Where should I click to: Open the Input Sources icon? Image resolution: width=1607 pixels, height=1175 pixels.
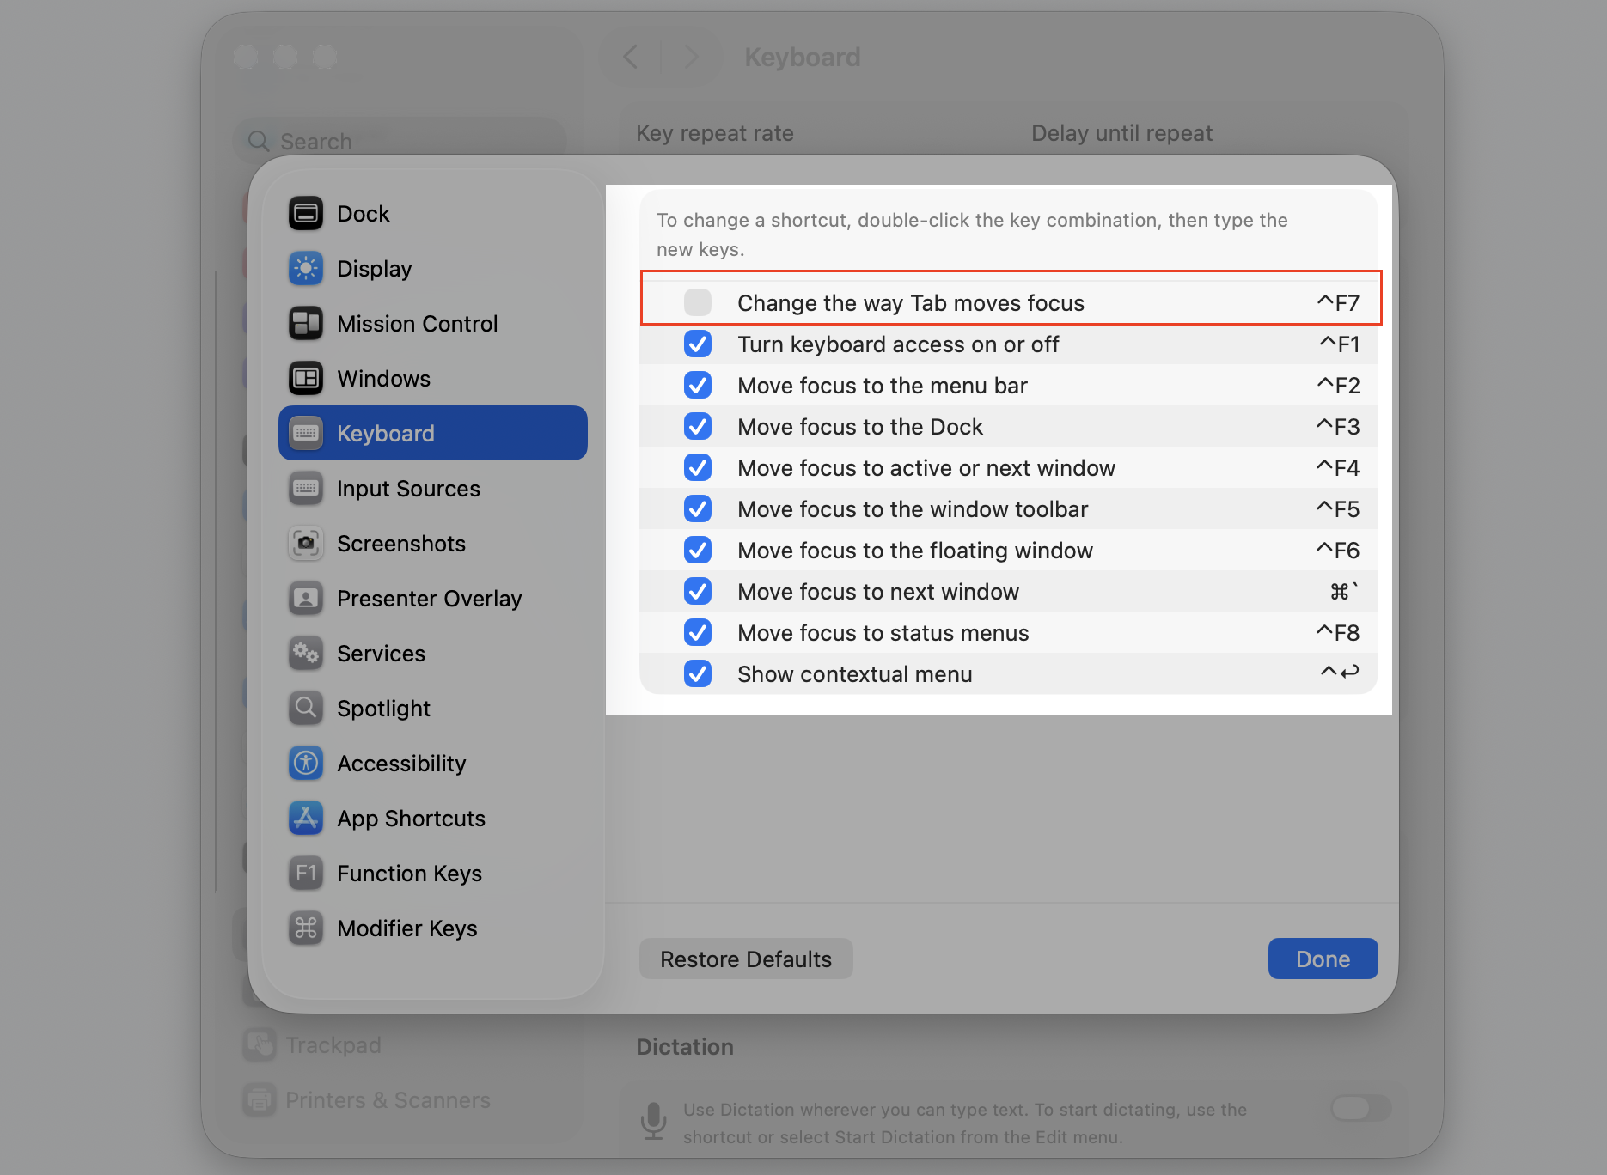click(306, 489)
